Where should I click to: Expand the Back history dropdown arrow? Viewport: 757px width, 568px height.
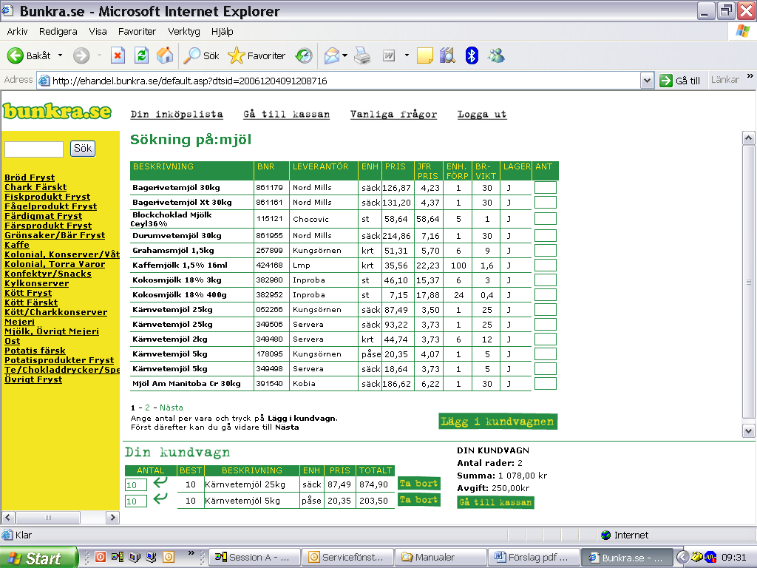(61, 55)
